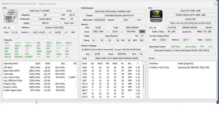Click the 800.0 clock row in timings table
219x117 pixels.
coord(111,87)
